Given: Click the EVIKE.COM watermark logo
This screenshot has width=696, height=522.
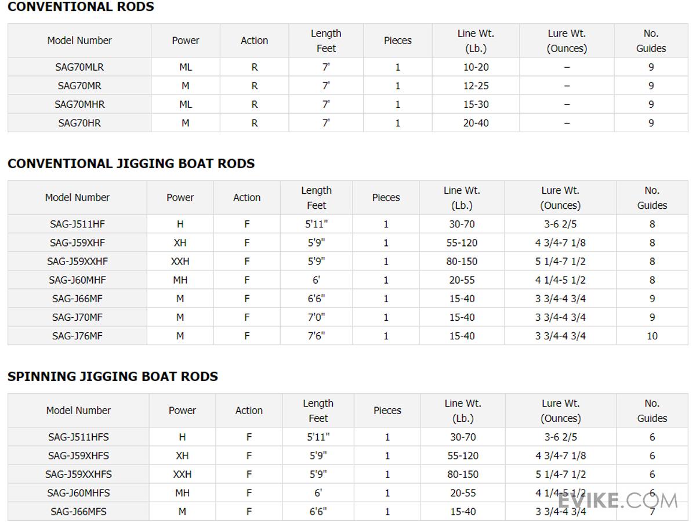Looking at the screenshot, I should [617, 500].
